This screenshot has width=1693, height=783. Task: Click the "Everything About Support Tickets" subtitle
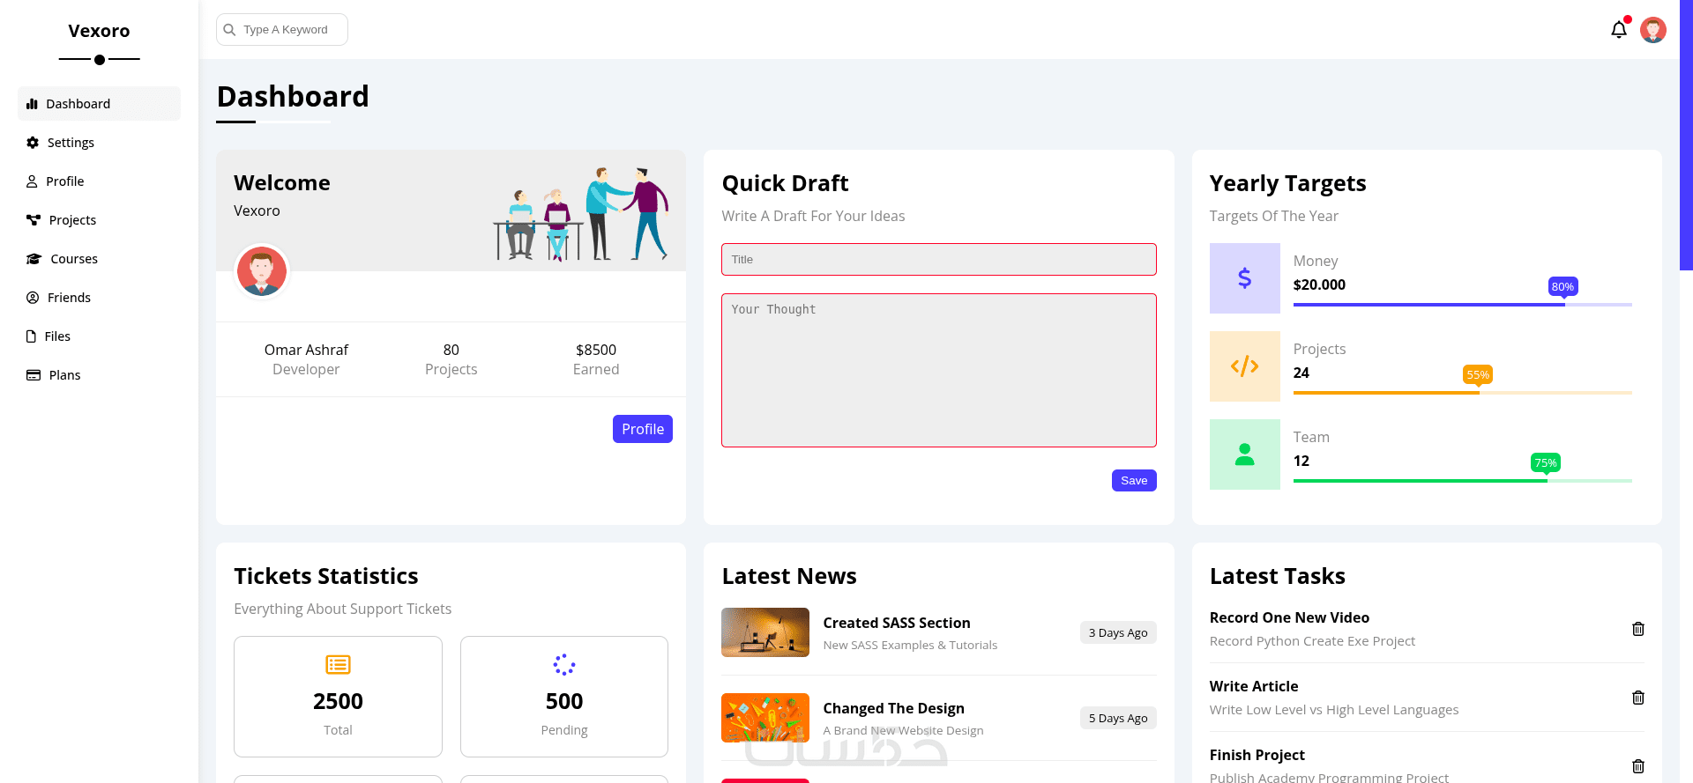point(343,609)
